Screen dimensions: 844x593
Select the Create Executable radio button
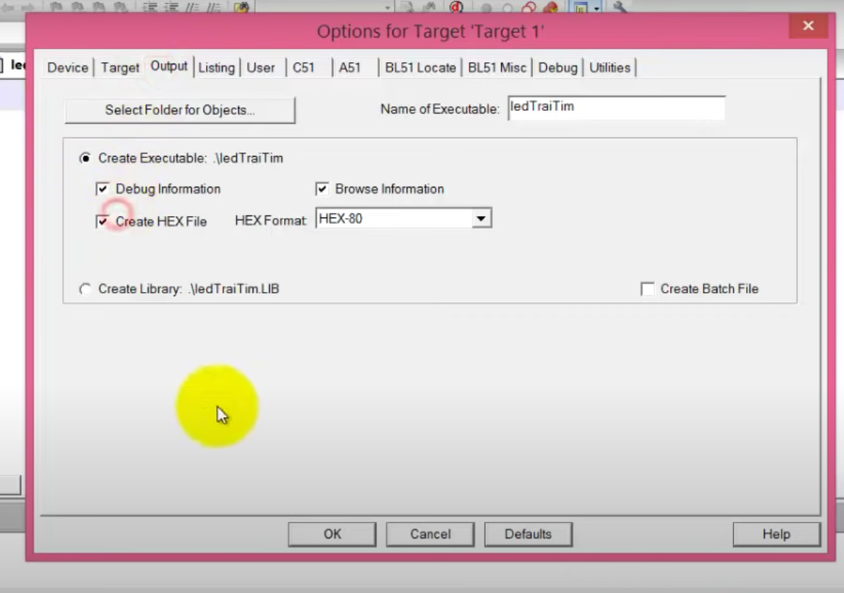tap(86, 158)
